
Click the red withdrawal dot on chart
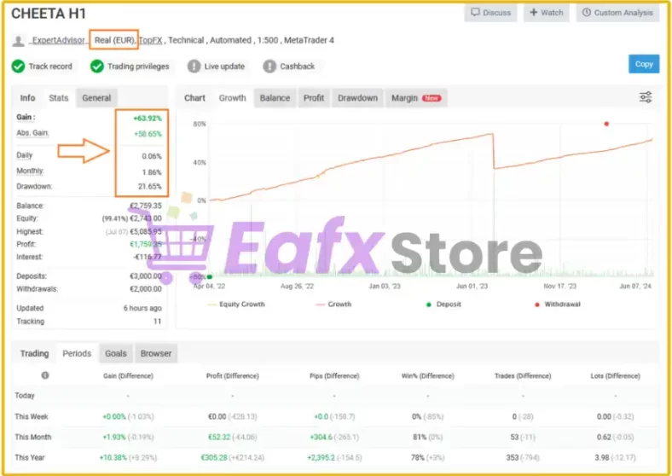click(606, 124)
